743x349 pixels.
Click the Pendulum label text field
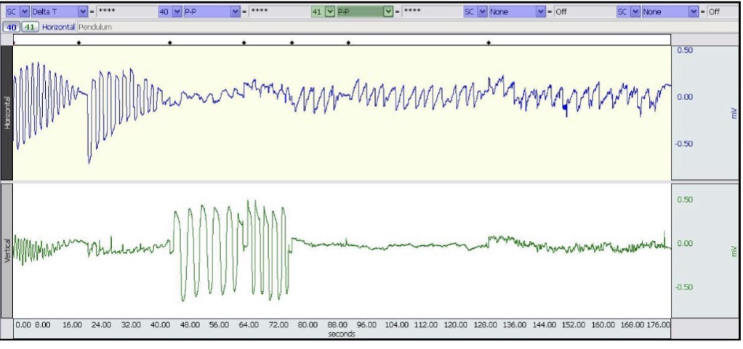pos(93,27)
